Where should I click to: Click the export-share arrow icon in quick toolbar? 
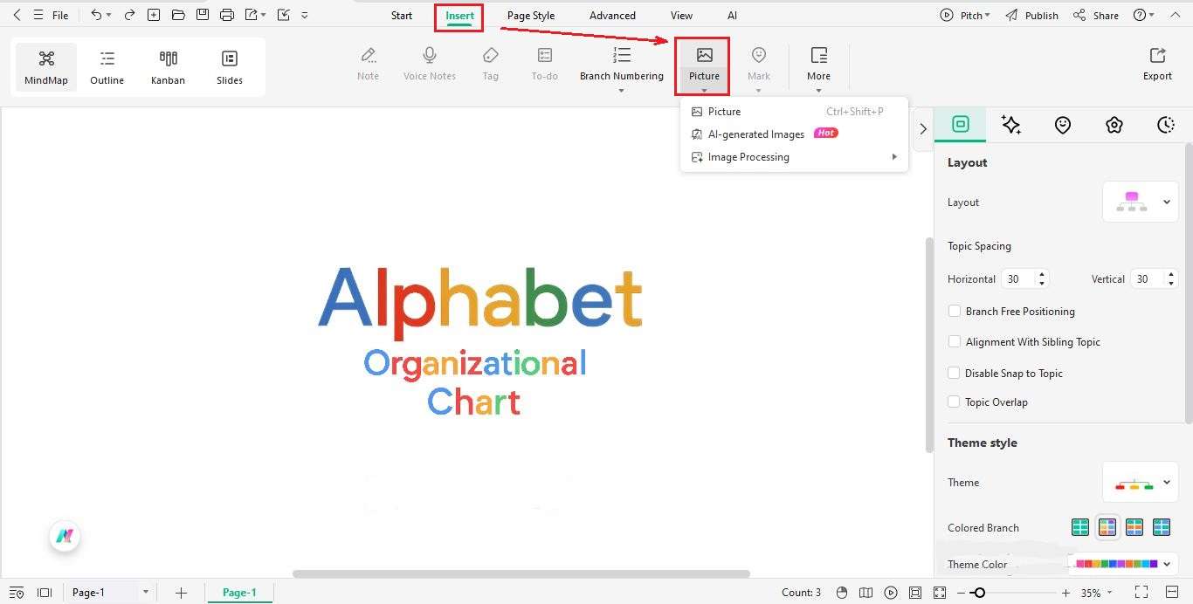(x=252, y=15)
